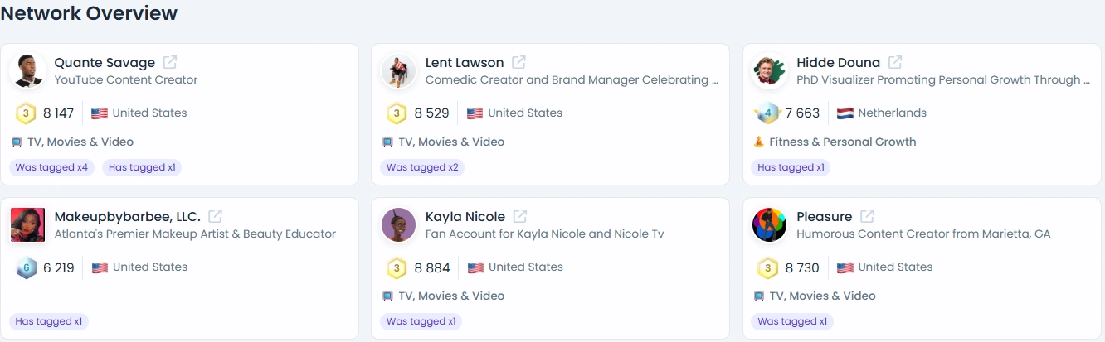Click 'Atlanta's Premier Makeup Artist' description
The width and height of the screenshot is (1105, 342).
pos(195,234)
